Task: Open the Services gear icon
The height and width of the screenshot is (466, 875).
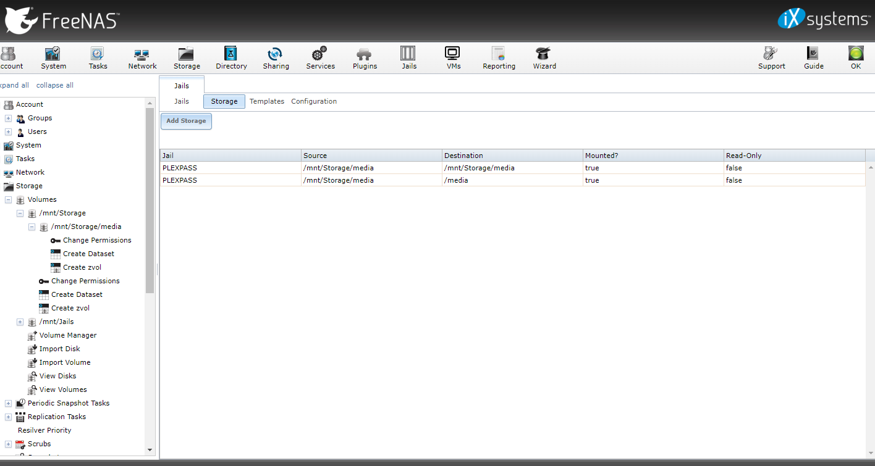Action: click(320, 54)
